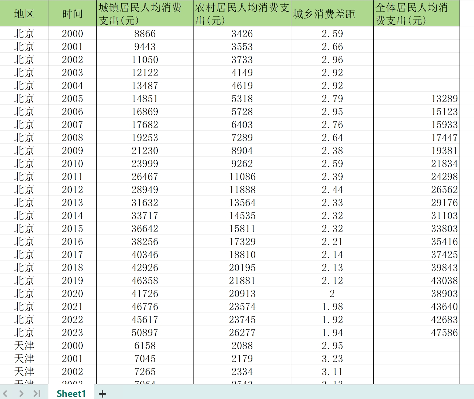The width and height of the screenshot is (474, 399).
Task: Select total spending value 31103
Action: pyautogui.click(x=417, y=215)
